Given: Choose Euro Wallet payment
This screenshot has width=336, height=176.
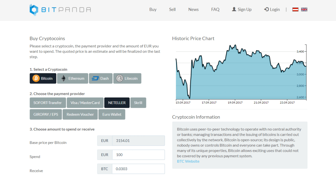Looking at the screenshot, I should coord(112,114).
